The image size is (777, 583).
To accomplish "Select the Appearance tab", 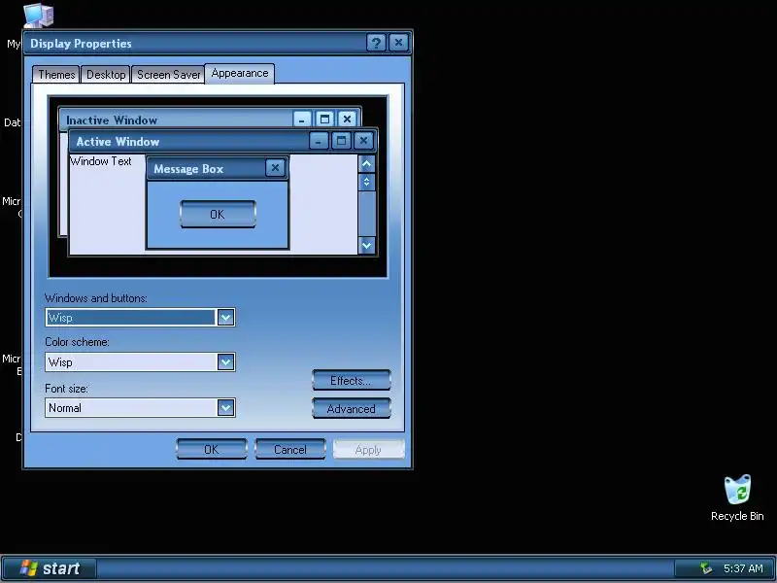I will pyautogui.click(x=239, y=74).
